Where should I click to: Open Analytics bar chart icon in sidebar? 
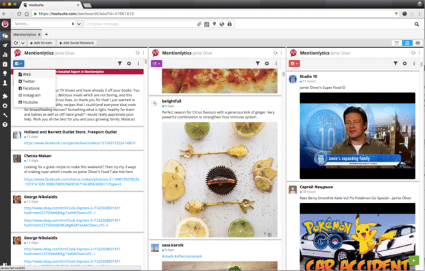point(5,55)
